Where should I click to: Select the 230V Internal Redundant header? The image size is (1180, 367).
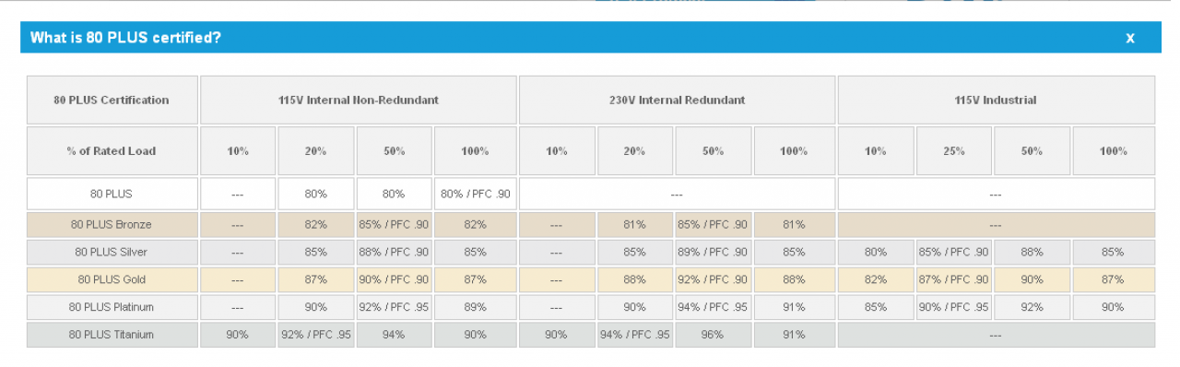pyautogui.click(x=677, y=100)
